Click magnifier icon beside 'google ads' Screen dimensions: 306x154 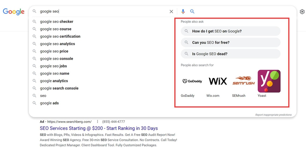[34, 103]
